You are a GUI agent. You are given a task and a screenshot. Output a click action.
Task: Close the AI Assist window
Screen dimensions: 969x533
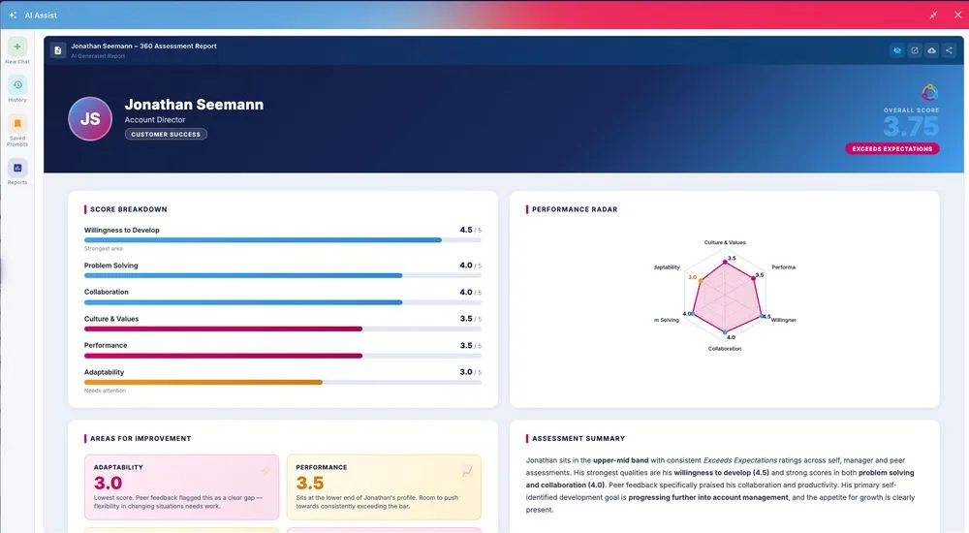point(957,15)
